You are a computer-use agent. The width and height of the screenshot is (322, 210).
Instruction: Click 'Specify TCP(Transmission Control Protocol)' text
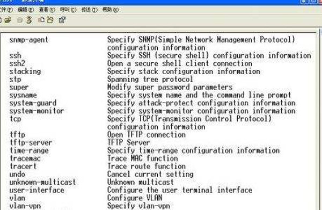pos(189,119)
